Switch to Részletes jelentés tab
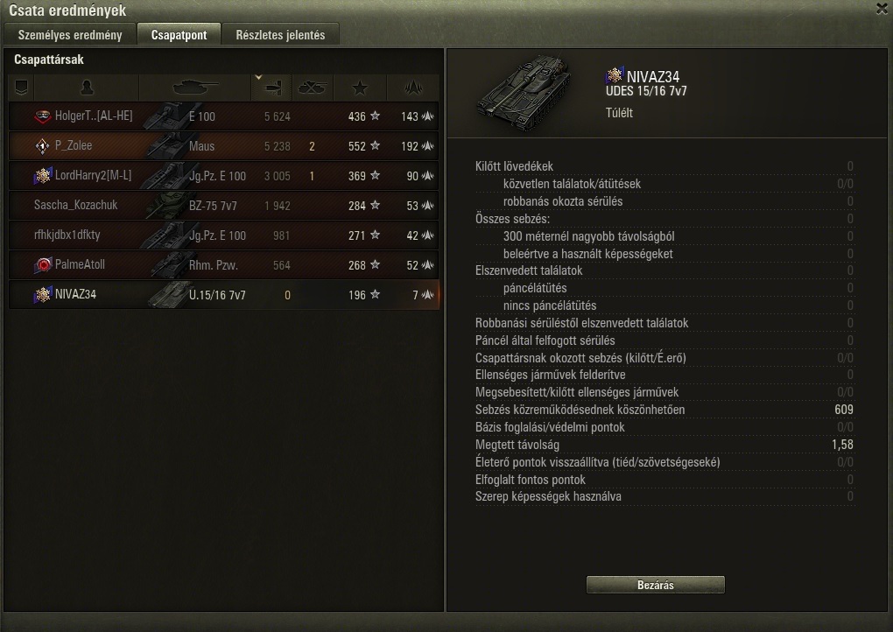893x632 pixels. coord(280,35)
